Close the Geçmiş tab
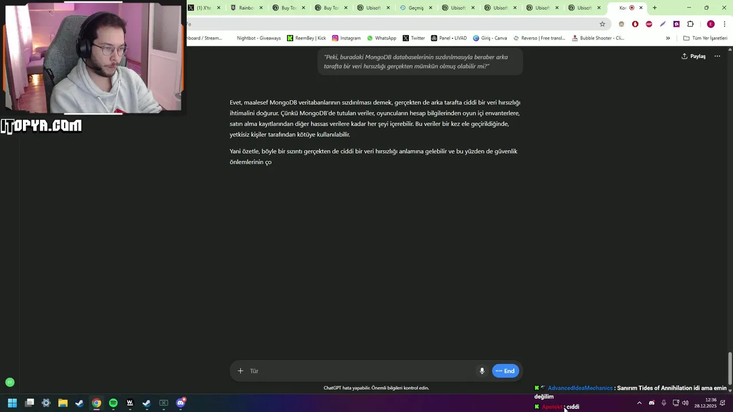The height and width of the screenshot is (412, 733). coord(431,8)
